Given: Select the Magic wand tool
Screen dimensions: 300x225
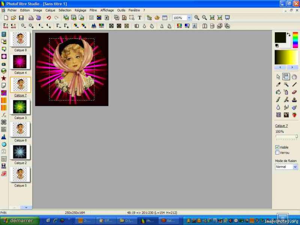Looking at the screenshot, I should pos(286,84).
